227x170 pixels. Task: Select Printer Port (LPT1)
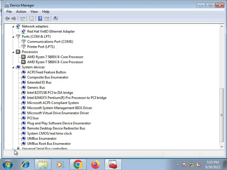click(41, 47)
